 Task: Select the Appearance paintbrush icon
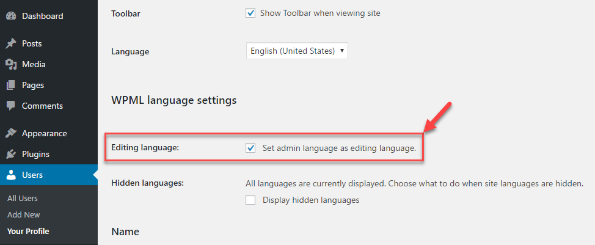coord(11,134)
